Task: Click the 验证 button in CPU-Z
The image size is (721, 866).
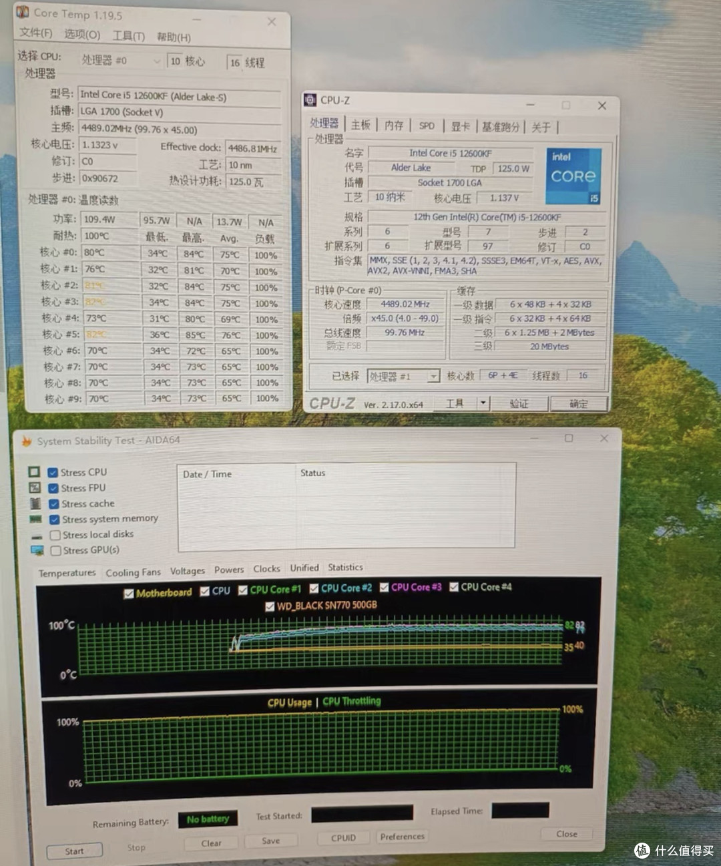Action: (519, 404)
